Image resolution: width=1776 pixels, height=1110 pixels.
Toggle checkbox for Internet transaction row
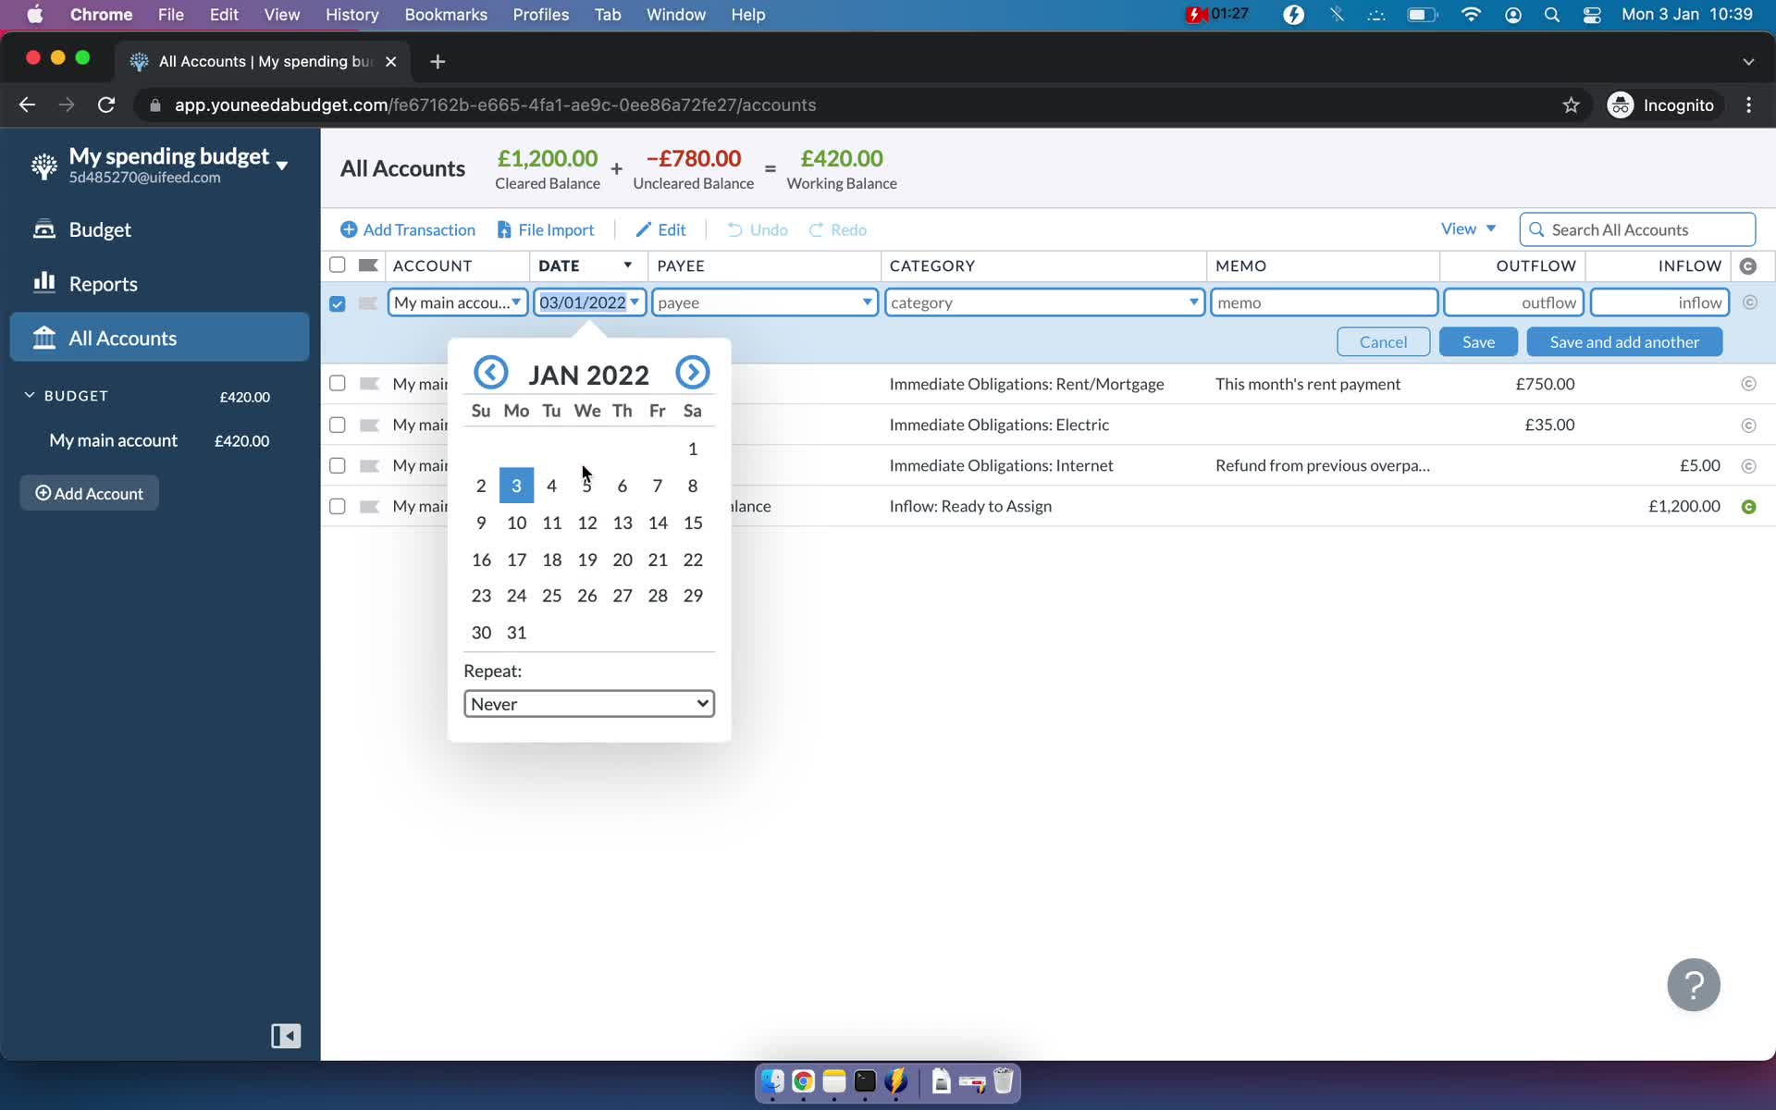(337, 464)
